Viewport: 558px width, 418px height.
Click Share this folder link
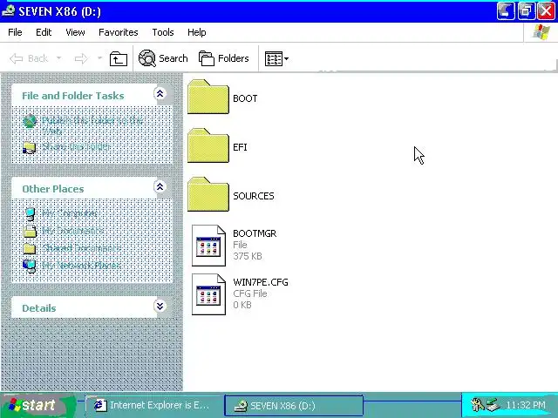pyautogui.click(x=76, y=147)
